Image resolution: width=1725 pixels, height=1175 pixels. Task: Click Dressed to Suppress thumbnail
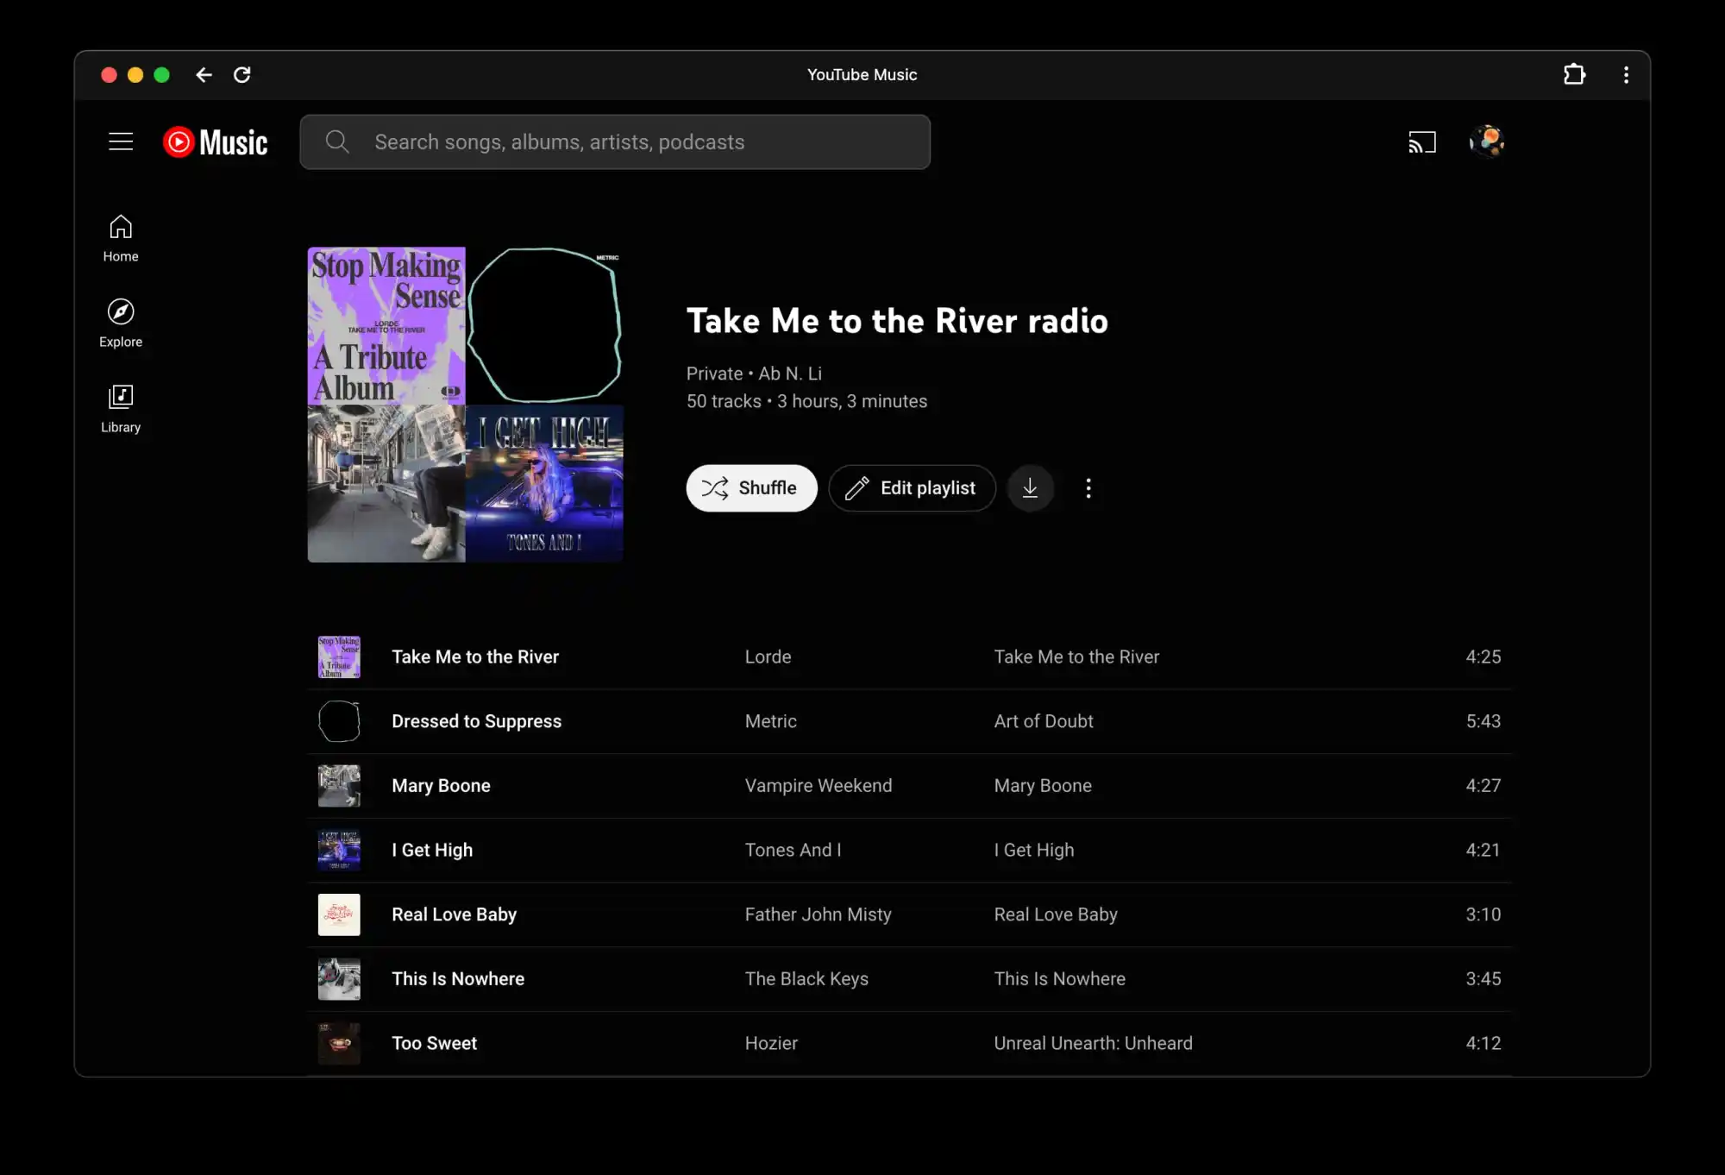click(x=339, y=721)
